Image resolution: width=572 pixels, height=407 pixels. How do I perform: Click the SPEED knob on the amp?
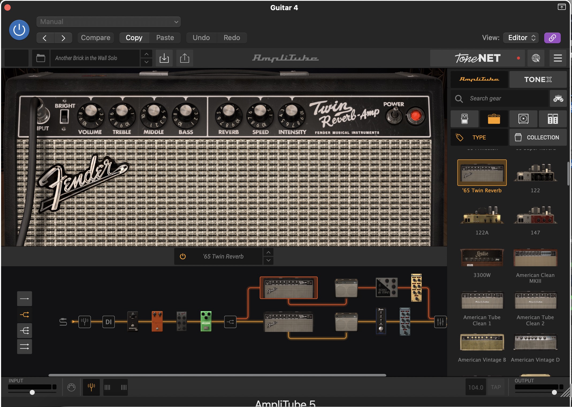[260, 115]
